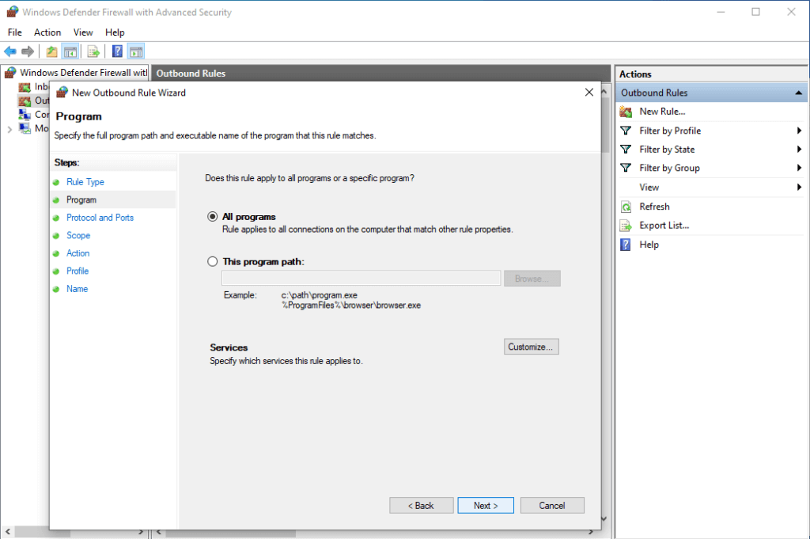Click the Inbound Rules tree icon
810x539 pixels.
(25, 87)
